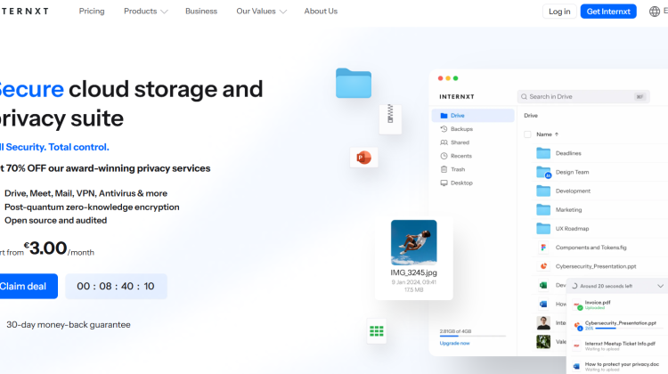Click the Around 20 seconds left status
The height and width of the screenshot is (374, 668).
pos(607,286)
